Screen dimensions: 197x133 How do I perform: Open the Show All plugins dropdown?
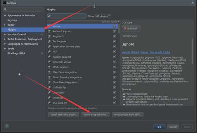[x=103, y=16]
